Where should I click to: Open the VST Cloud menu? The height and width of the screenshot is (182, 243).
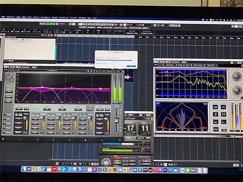(82, 18)
